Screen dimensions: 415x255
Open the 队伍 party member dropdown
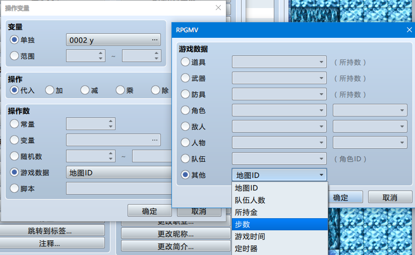[279, 159]
